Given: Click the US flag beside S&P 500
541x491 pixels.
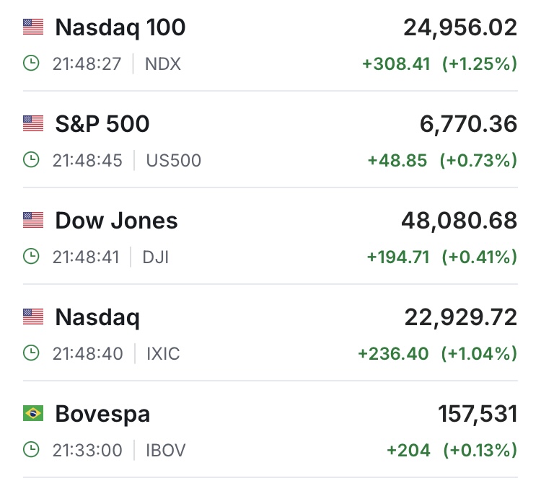Looking at the screenshot, I should pos(33,124).
